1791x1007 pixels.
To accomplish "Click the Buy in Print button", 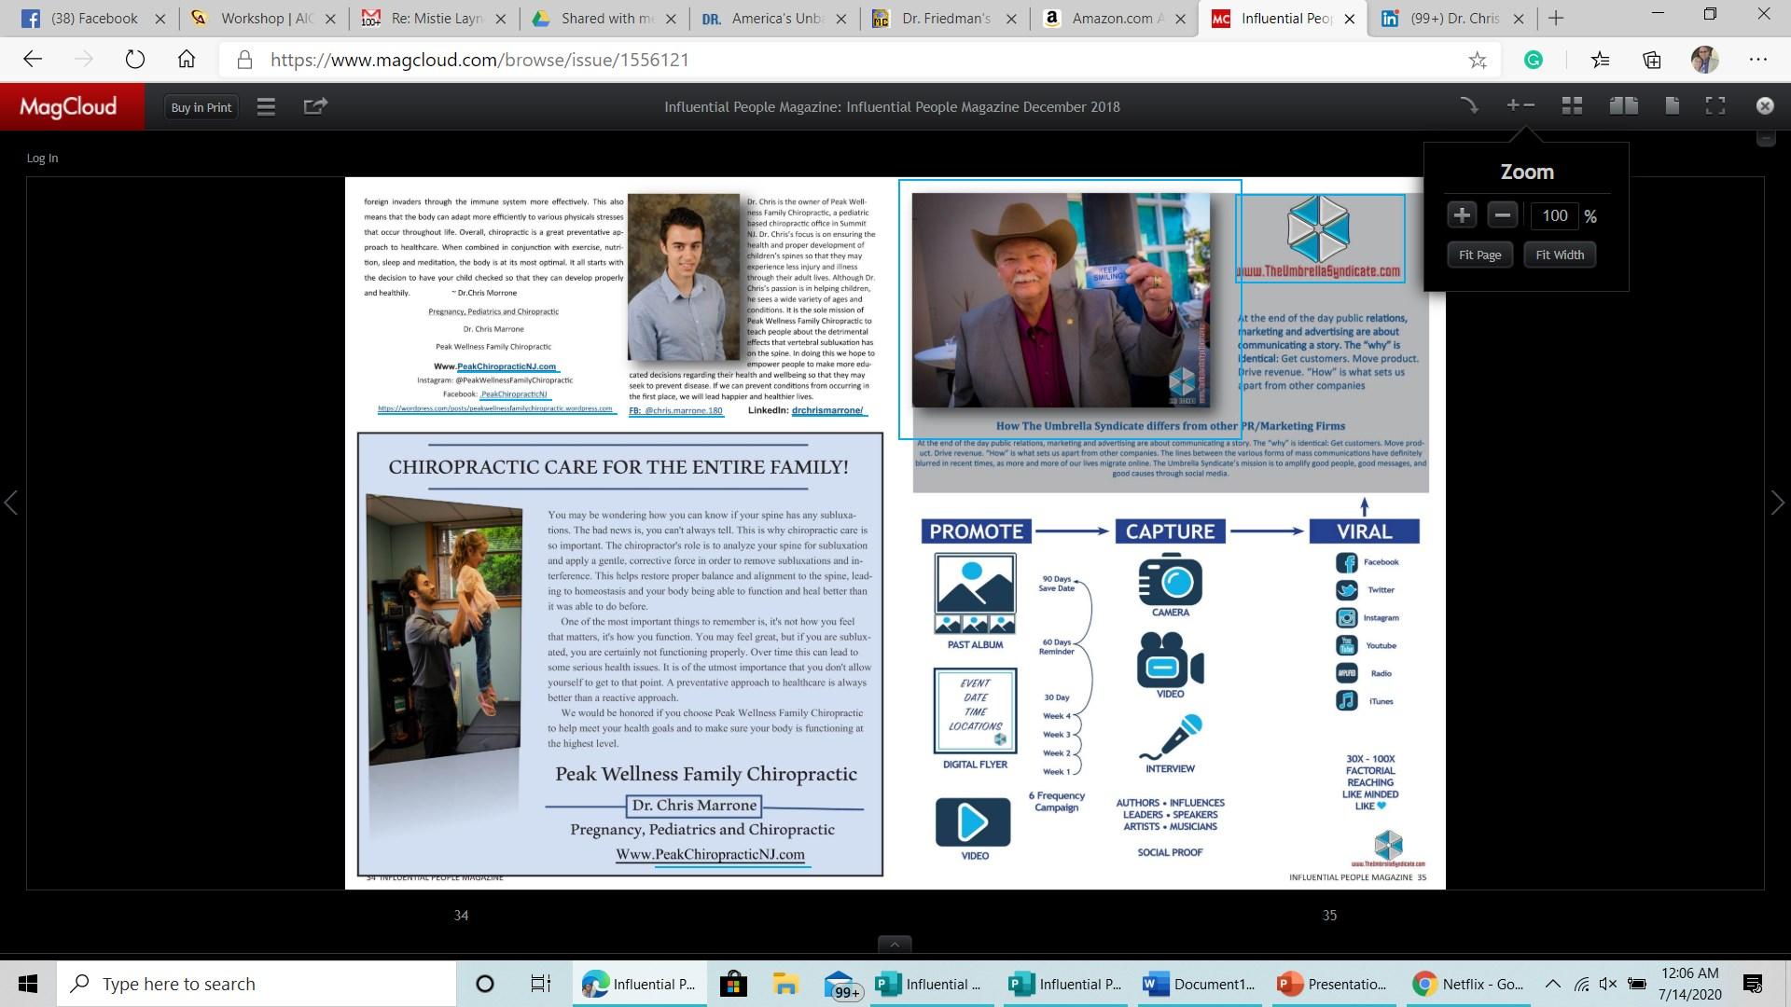I will [x=201, y=107].
